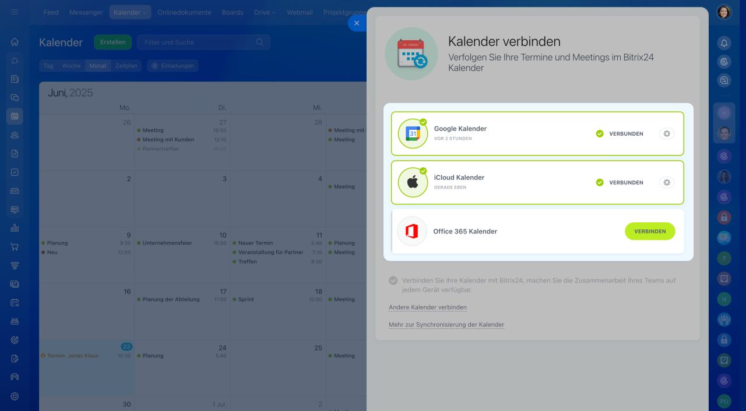746x411 pixels.
Task: Select the Google Kalender connection row
Action: click(x=537, y=133)
